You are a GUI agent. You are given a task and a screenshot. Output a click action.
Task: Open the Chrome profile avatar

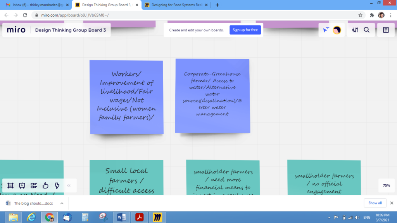click(381, 15)
